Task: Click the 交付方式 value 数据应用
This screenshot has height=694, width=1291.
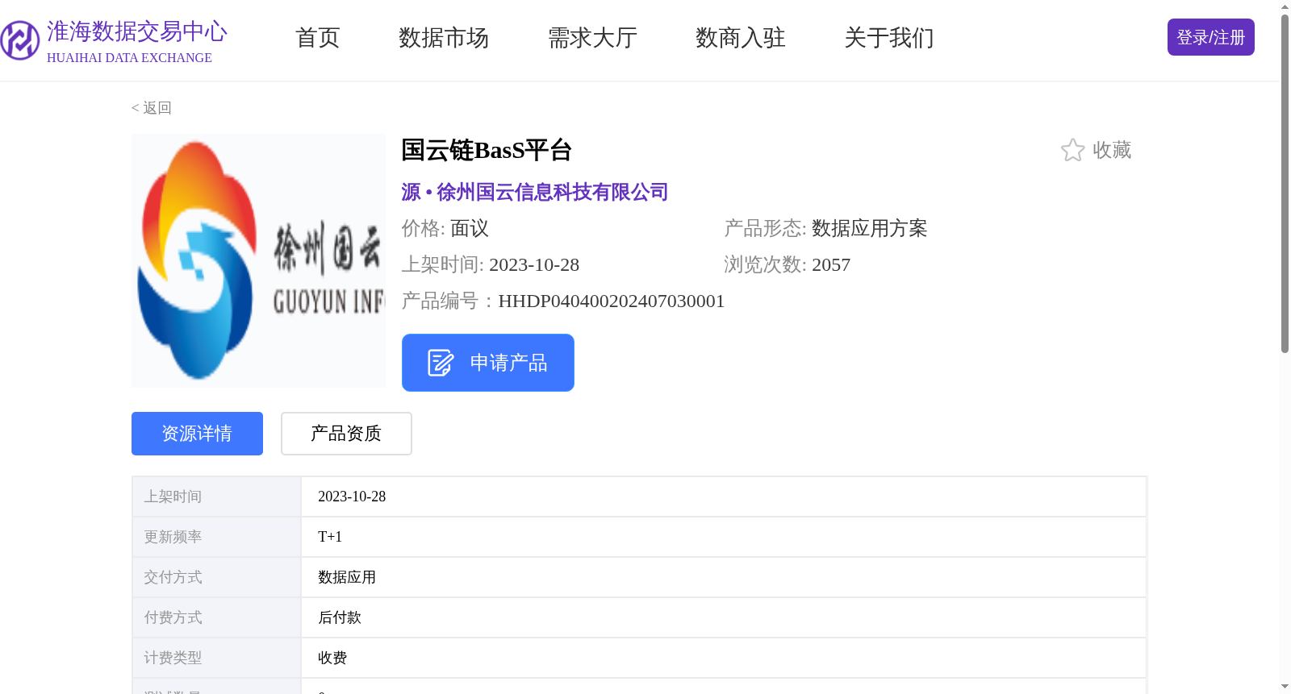Action: [x=347, y=577]
